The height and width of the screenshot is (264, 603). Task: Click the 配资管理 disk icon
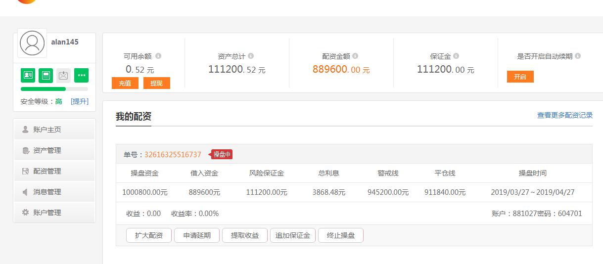pyautogui.click(x=25, y=171)
